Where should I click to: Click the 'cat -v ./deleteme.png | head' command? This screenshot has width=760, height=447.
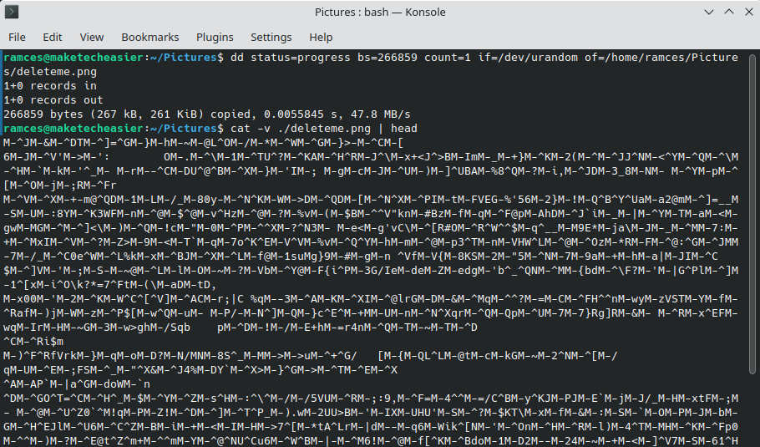click(x=324, y=129)
